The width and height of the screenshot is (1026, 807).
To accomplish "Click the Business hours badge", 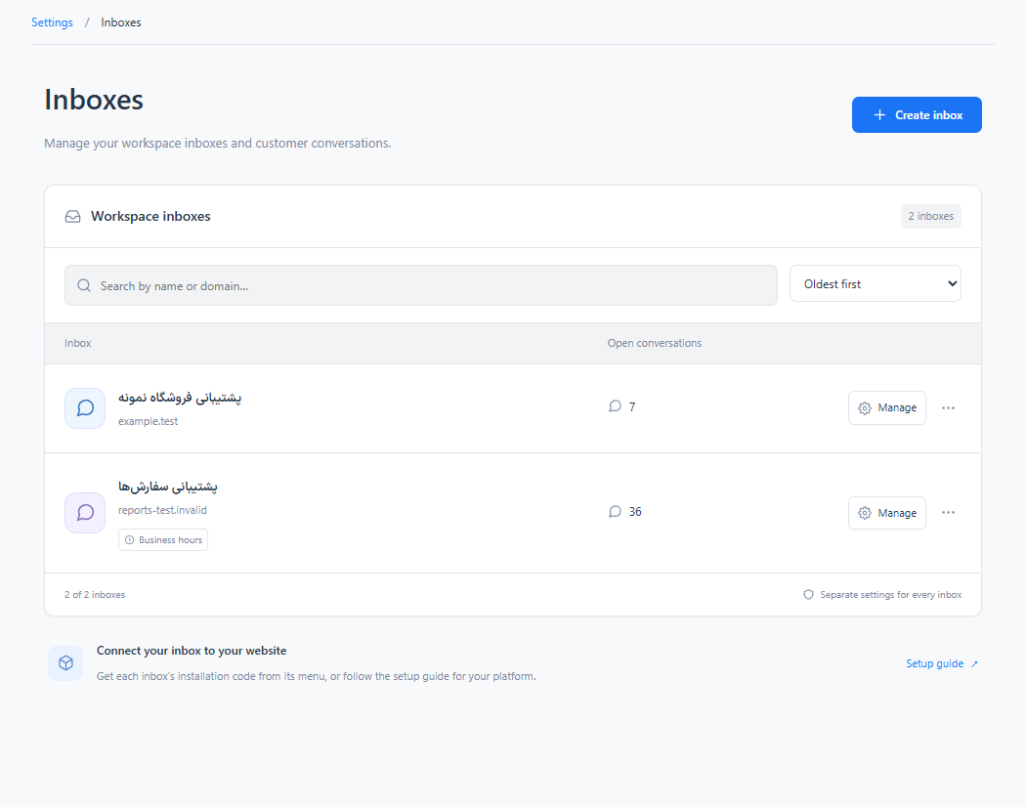I will click(x=163, y=540).
